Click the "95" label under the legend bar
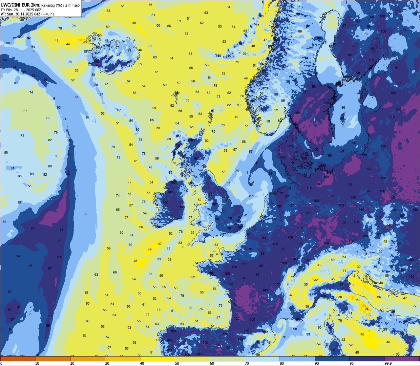 [x=352, y=363]
